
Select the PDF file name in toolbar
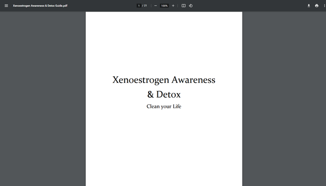pyautogui.click(x=40, y=6)
